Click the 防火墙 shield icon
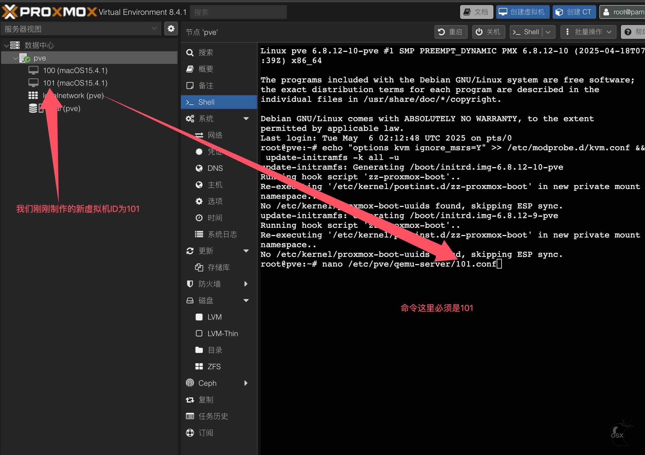This screenshot has height=455, width=645. tap(190, 284)
